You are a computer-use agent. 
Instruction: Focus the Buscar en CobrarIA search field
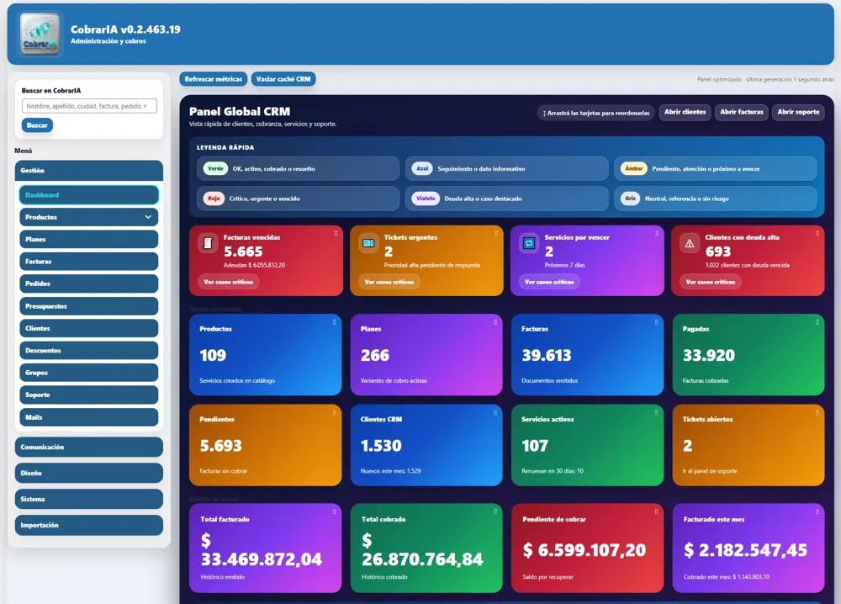(x=88, y=106)
